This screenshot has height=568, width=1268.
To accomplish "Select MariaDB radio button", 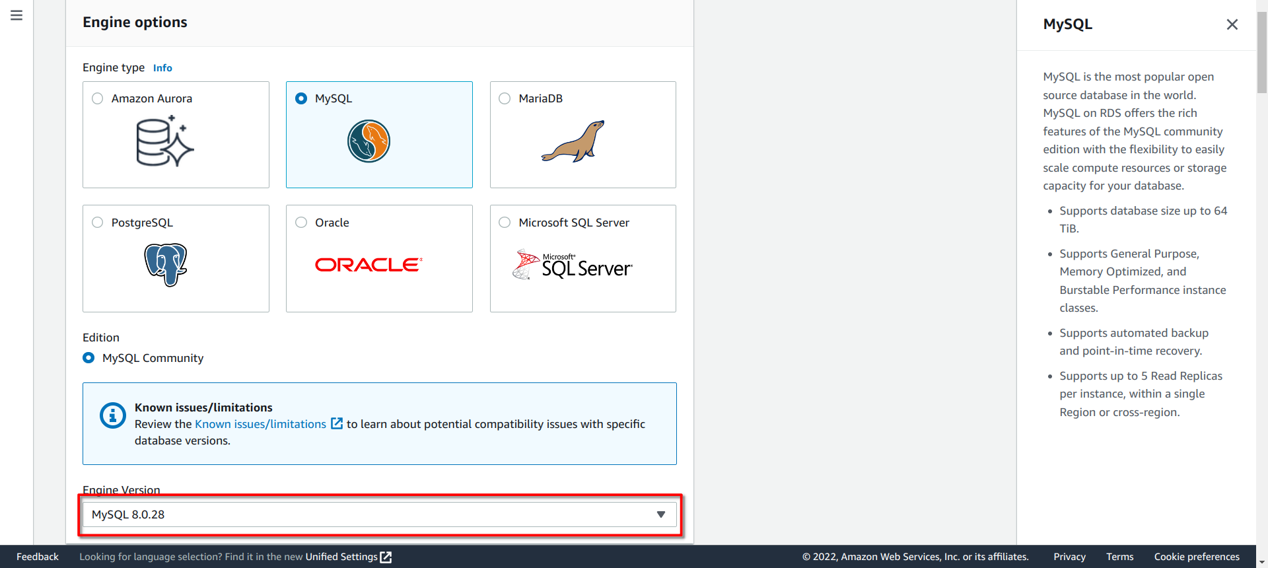I will tap(505, 98).
